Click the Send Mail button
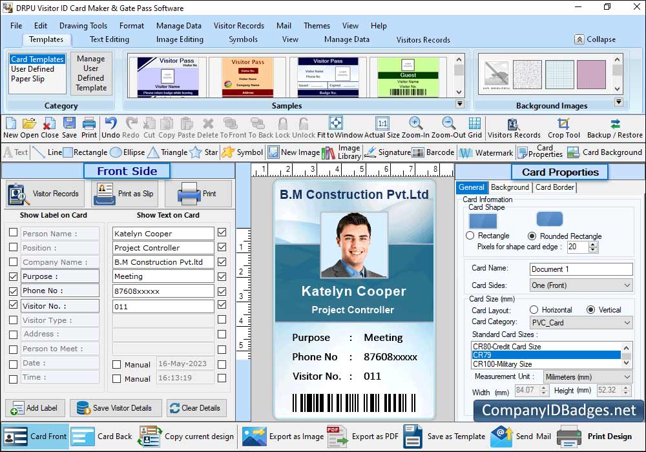The height and width of the screenshot is (452, 646). (521, 437)
